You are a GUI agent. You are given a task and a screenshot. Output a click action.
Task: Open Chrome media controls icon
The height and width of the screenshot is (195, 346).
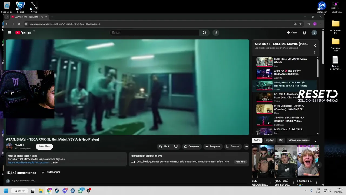309,24
